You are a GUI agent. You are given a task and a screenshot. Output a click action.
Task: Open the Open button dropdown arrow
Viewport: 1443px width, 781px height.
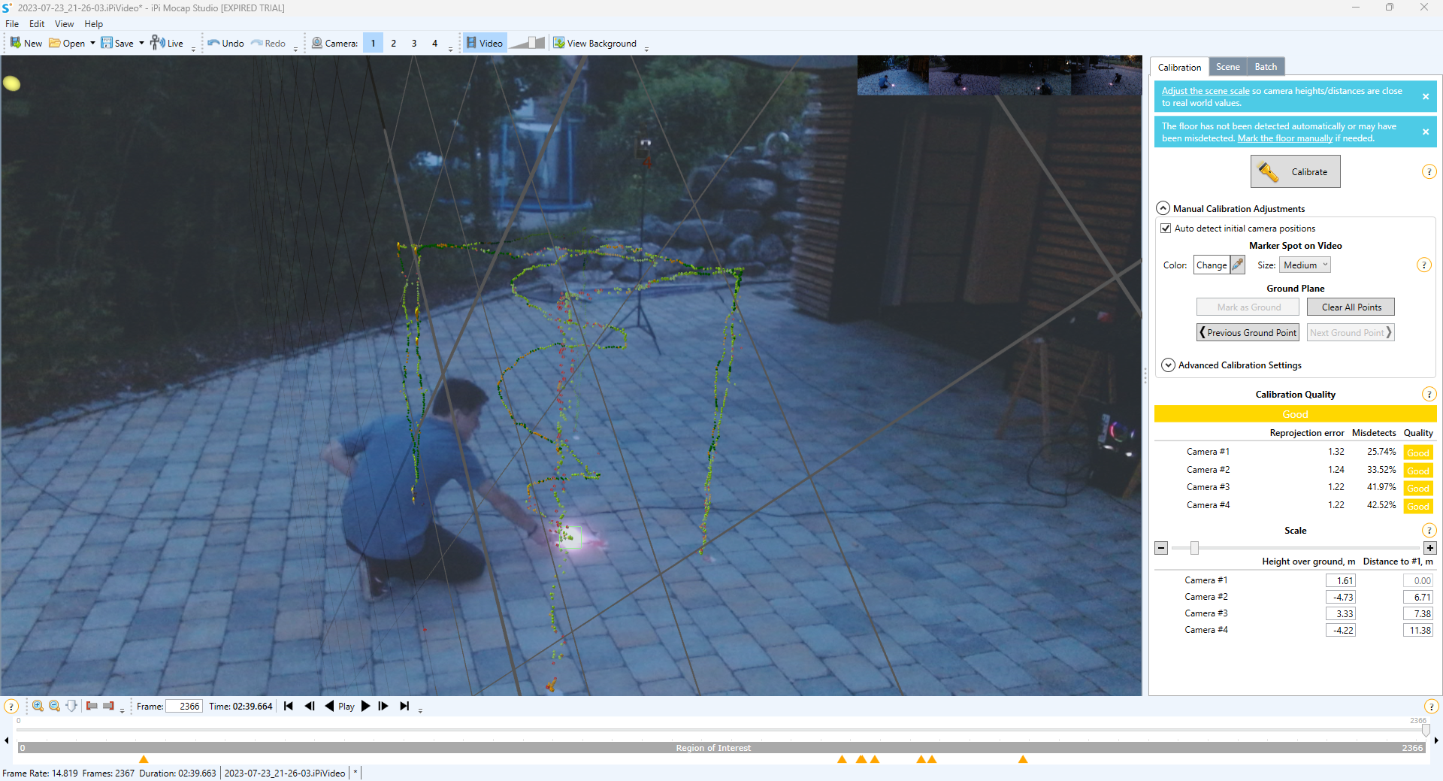tap(92, 43)
